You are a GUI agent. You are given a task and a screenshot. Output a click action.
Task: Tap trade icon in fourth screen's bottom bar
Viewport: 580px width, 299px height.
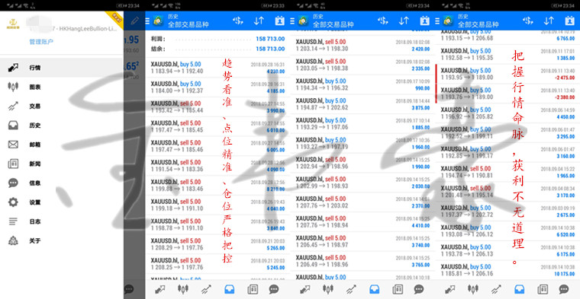coord(495,289)
